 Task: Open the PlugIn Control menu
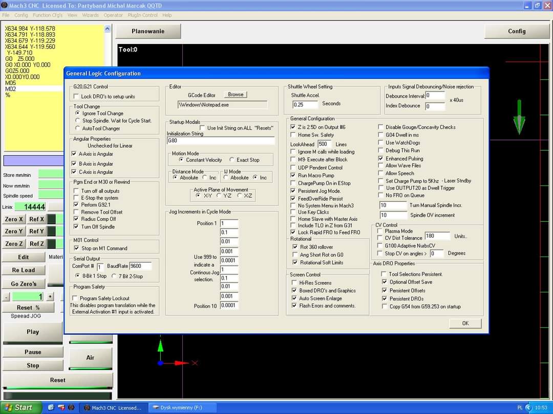point(142,15)
